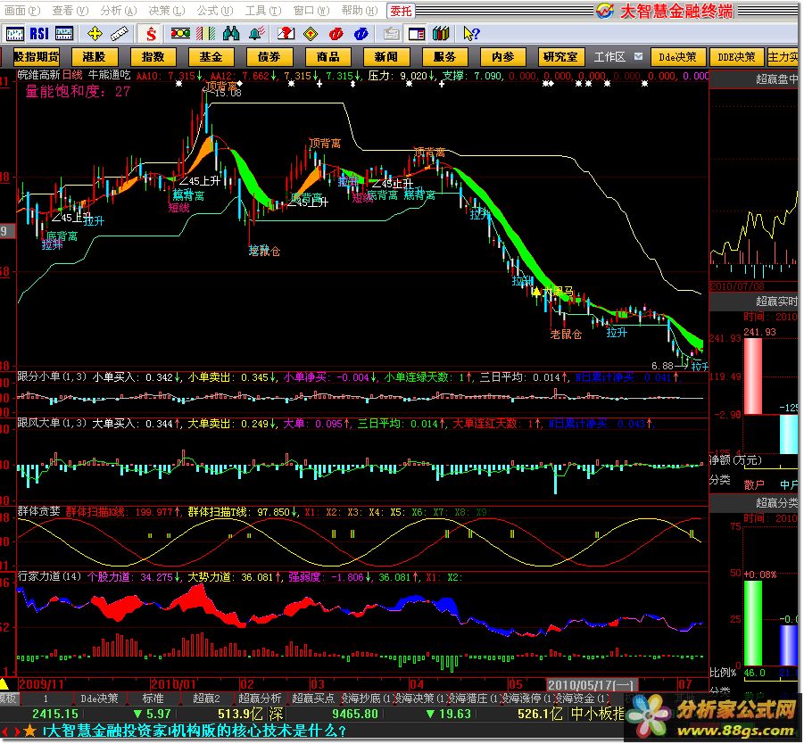Viewport: 804px width, 744px height.
Task: Open the 窗口(W) menu
Action: click(311, 10)
